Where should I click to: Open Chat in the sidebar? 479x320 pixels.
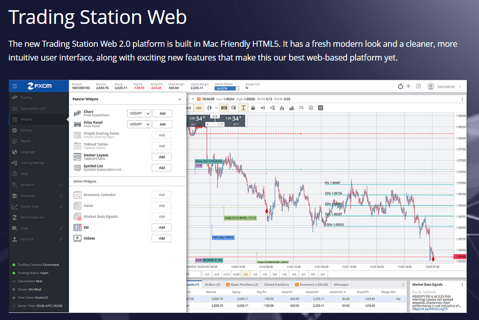(x=39, y=228)
